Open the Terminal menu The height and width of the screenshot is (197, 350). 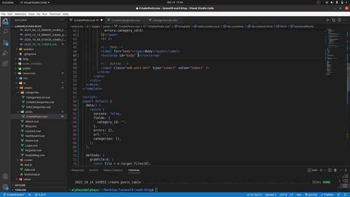point(55,14)
